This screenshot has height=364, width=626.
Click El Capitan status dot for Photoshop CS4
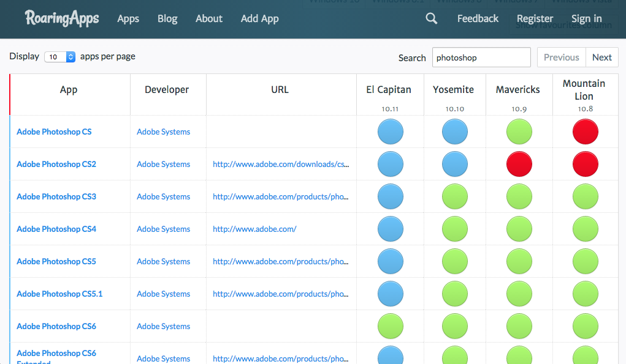click(391, 229)
